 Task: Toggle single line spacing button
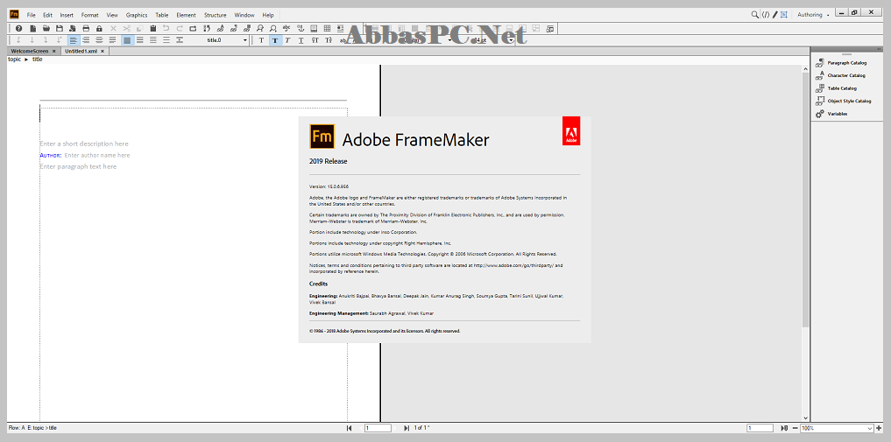[x=127, y=40]
